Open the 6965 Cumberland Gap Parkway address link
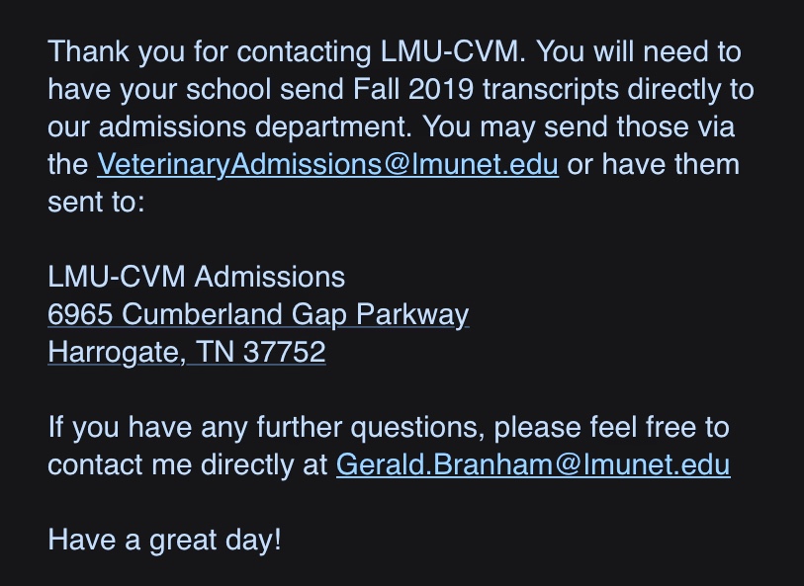 pyautogui.click(x=258, y=314)
